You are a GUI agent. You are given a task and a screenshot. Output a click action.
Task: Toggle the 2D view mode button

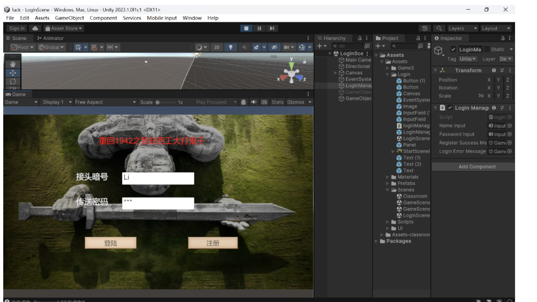pos(217,47)
